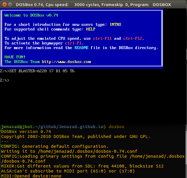187x178 pixels.
Task: Click the terminal prompt jenazad@jbot
Action: point(17,127)
